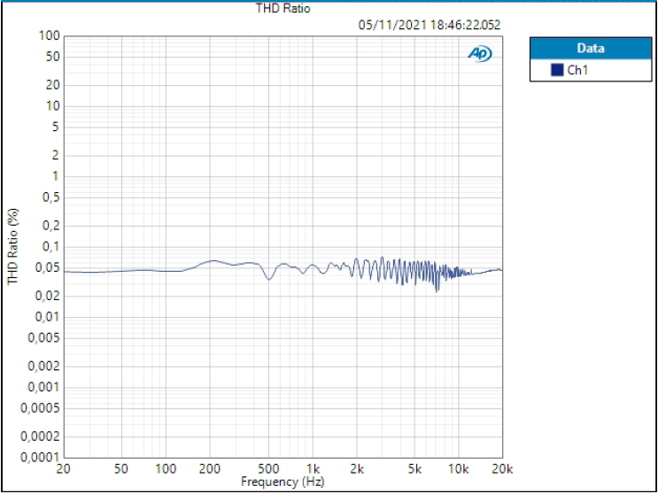The image size is (658, 494).
Task: Click the 0,0001 label on Y axis
Action: 40,457
